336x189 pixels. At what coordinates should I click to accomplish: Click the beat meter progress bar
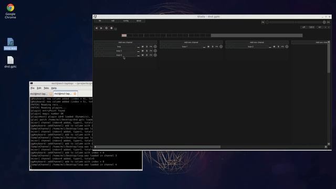tap(212, 35)
